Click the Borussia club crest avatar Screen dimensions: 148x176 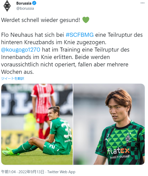[7, 6]
